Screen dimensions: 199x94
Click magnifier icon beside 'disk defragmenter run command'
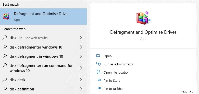coord(5,66)
